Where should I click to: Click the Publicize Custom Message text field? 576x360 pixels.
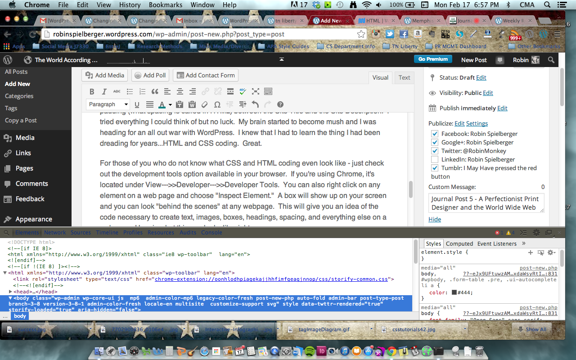(486, 203)
